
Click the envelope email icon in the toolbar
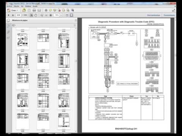(x=39, y=10)
